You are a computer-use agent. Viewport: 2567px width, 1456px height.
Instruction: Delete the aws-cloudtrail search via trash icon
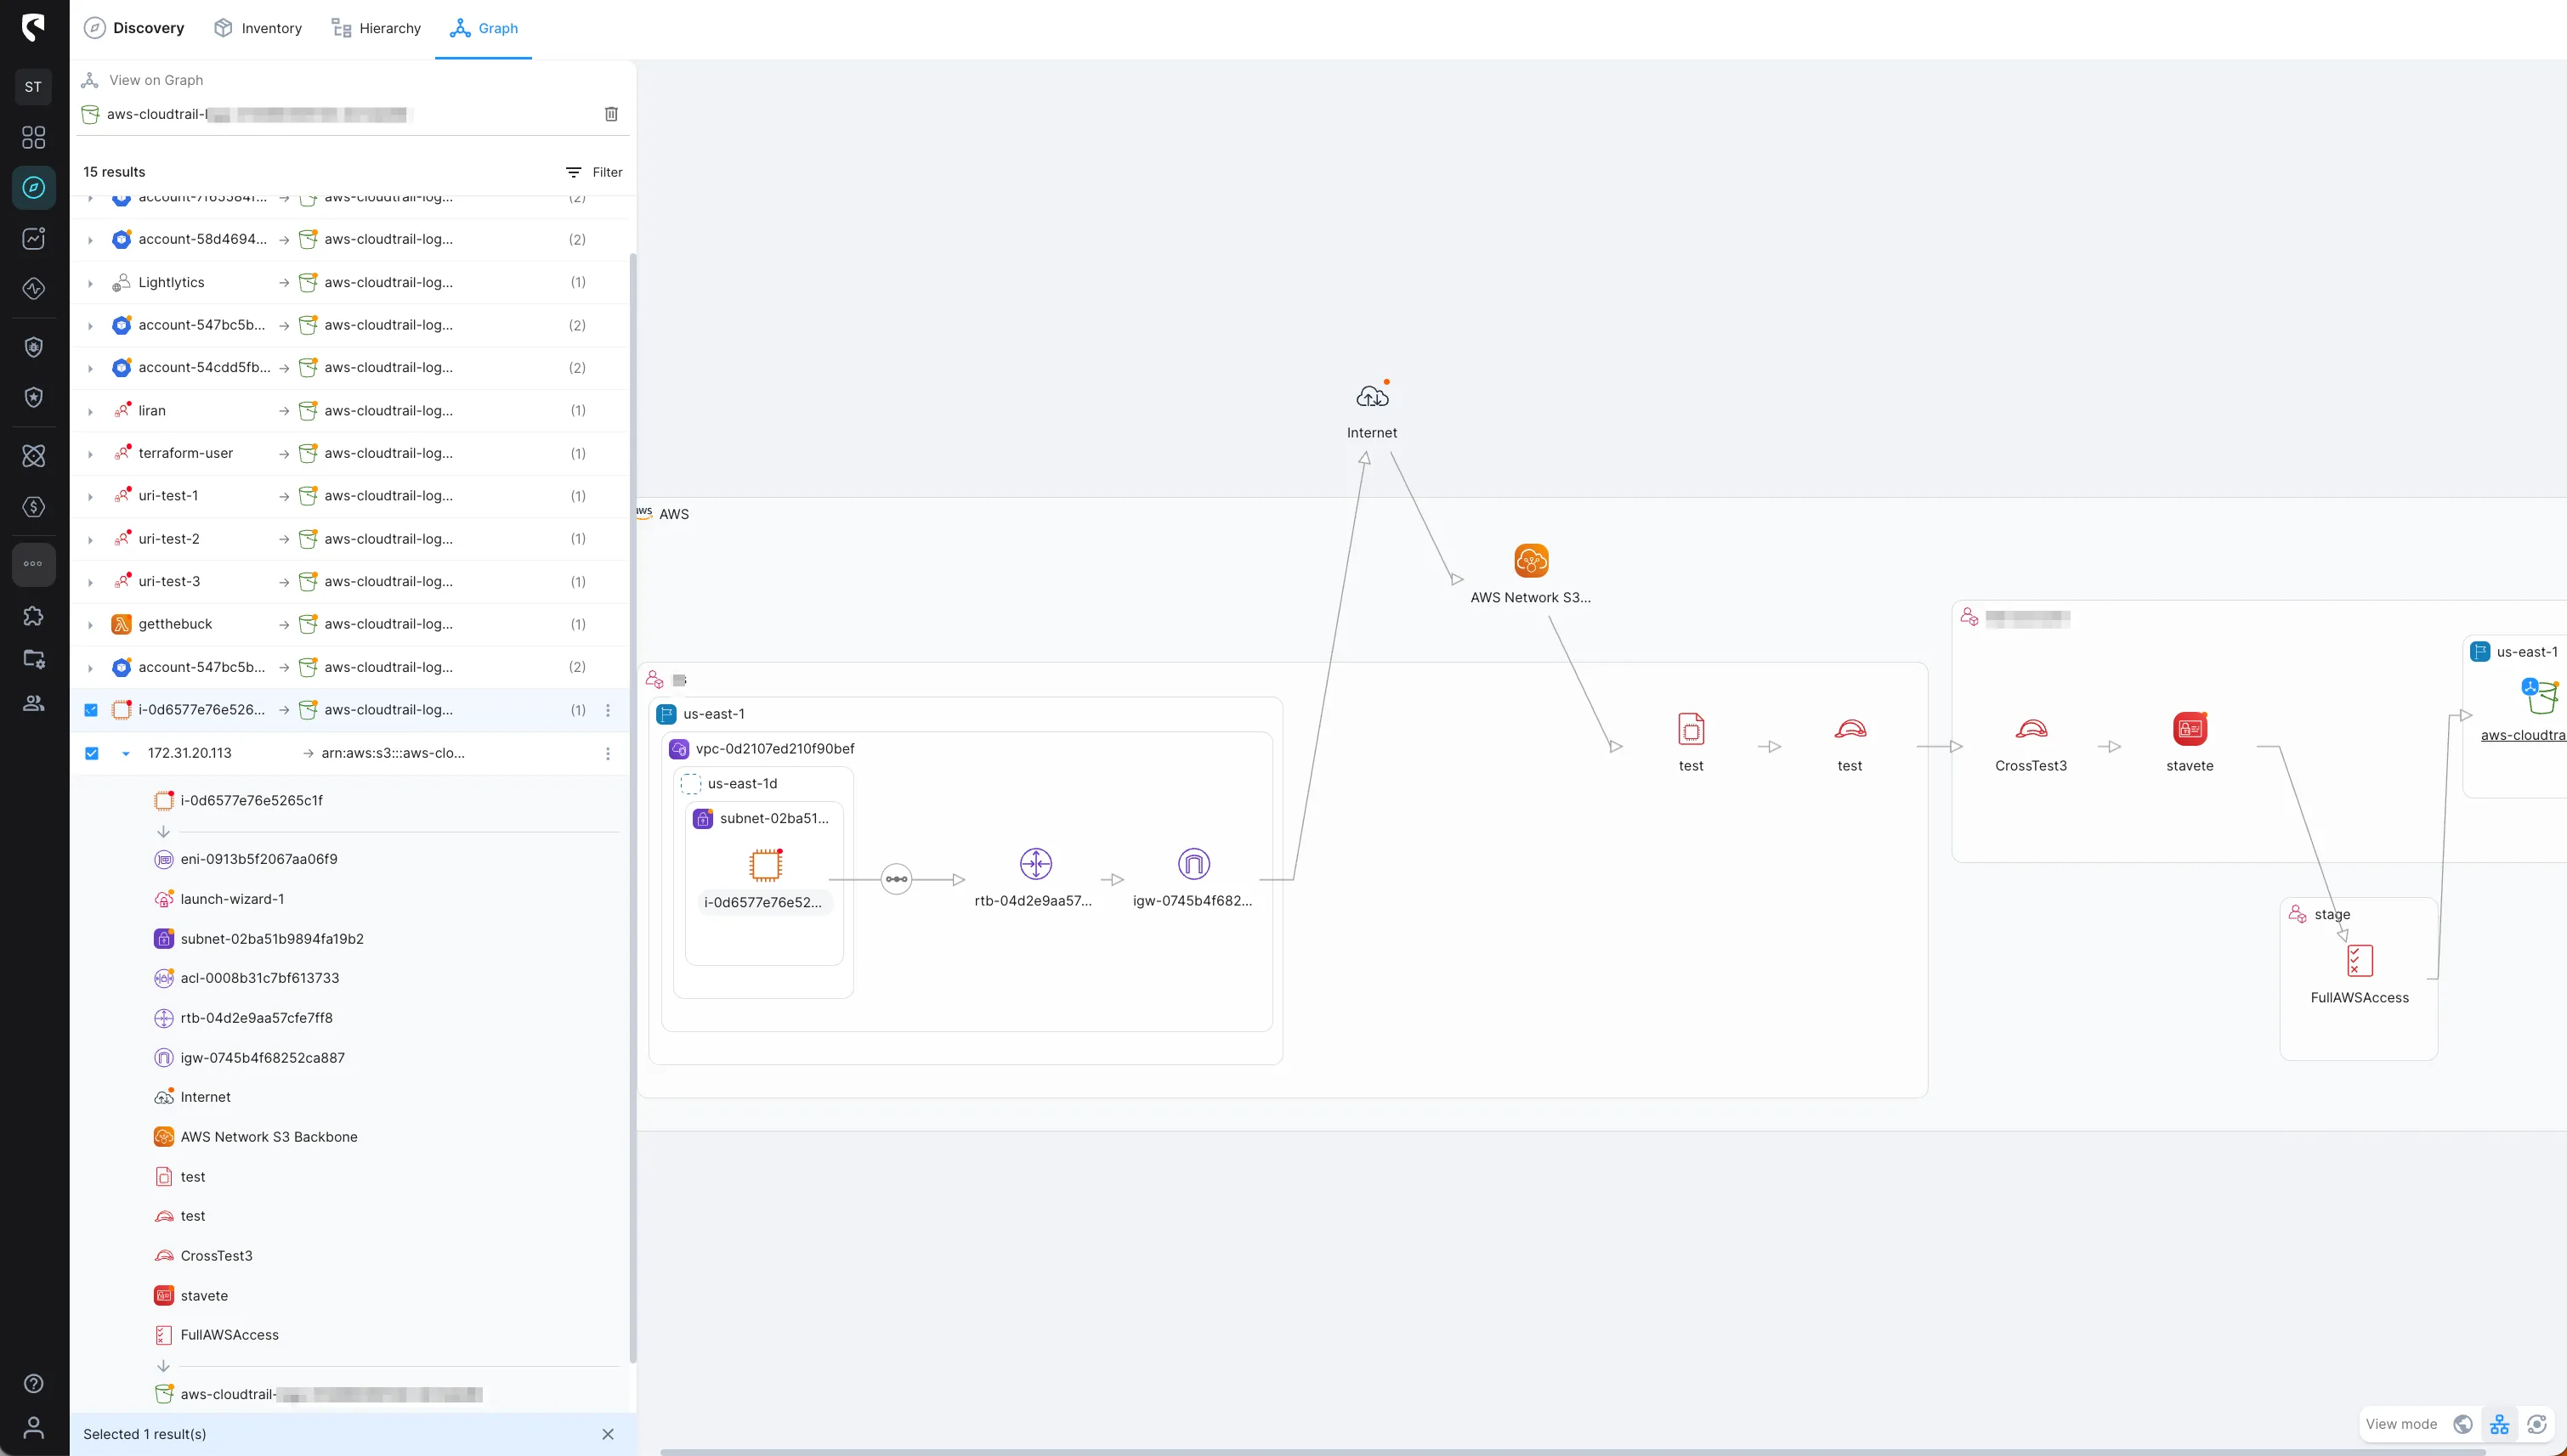coord(611,114)
